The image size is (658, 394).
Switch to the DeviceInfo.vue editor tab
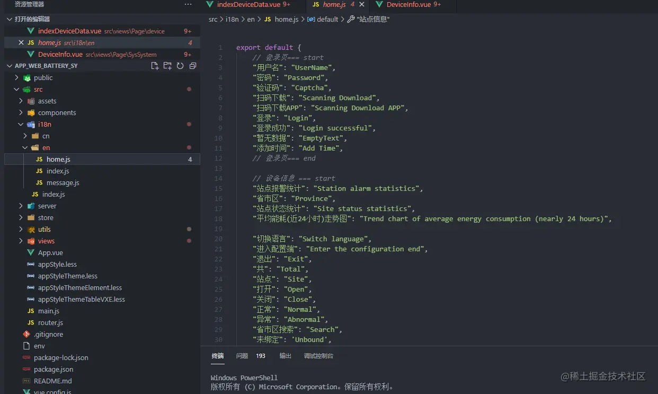pyautogui.click(x=413, y=5)
